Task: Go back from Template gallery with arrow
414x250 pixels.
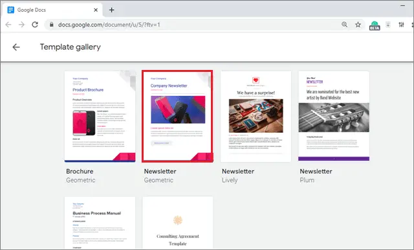Action: [x=16, y=47]
